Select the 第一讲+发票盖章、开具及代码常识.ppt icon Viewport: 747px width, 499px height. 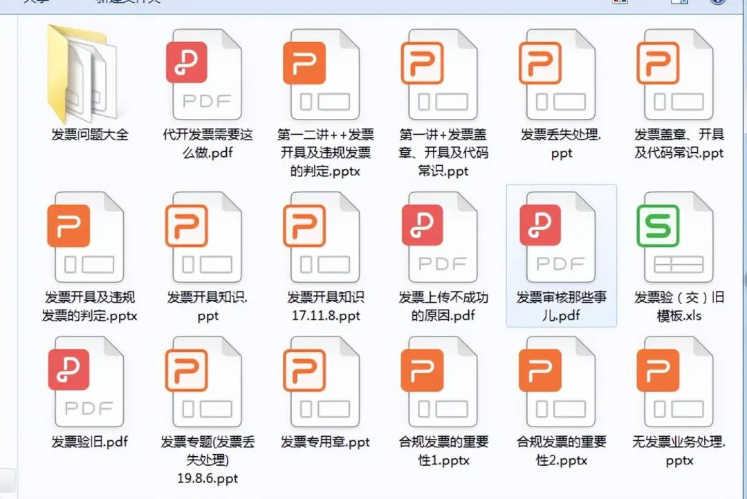pos(439,74)
